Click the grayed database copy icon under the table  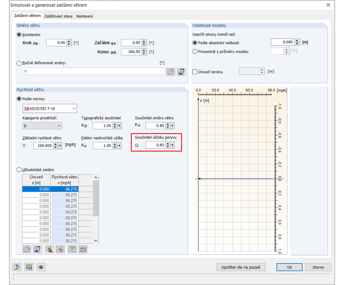point(72,249)
